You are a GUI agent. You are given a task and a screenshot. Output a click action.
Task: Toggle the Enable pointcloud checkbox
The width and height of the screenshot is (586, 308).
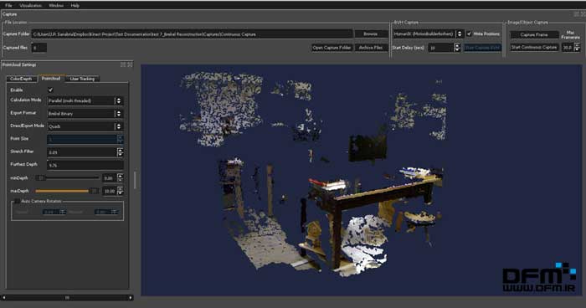tap(50, 90)
